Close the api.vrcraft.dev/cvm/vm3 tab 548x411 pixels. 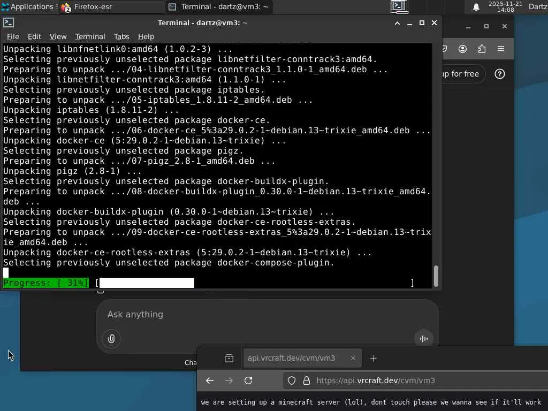pyautogui.click(x=353, y=358)
